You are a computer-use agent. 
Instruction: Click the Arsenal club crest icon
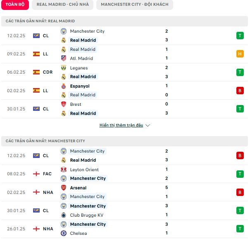pyautogui.click(x=64, y=188)
